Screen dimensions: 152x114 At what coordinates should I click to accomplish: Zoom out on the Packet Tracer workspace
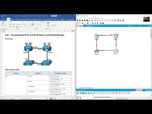(x=110, y=20)
